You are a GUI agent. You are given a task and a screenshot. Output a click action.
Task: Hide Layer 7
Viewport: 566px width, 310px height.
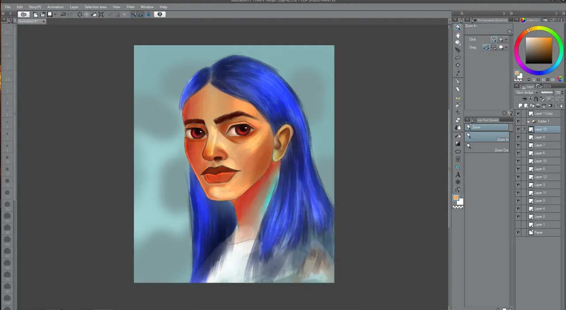518,145
